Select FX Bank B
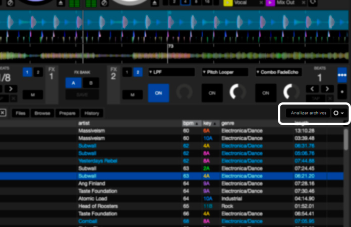 [91, 83]
